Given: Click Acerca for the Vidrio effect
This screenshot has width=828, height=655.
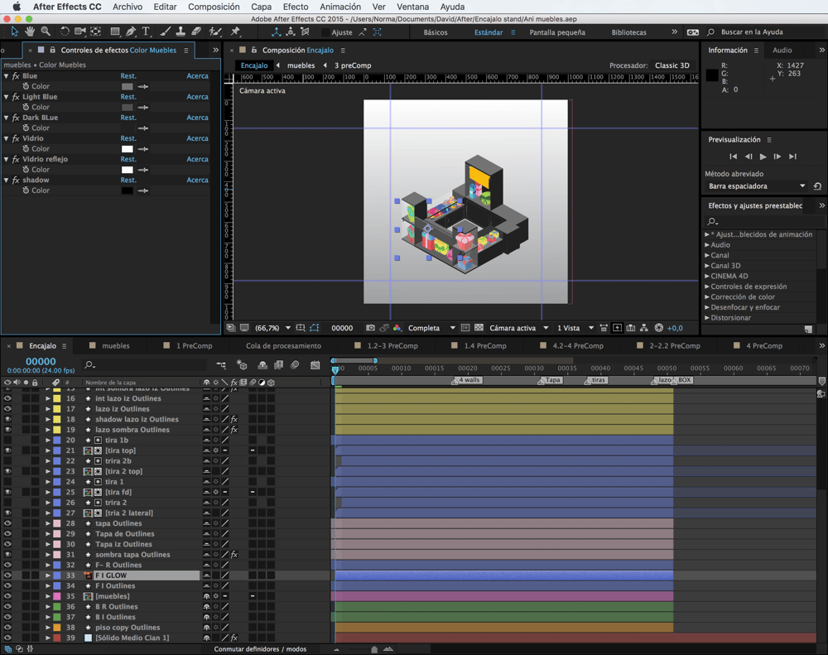Looking at the screenshot, I should tap(198, 138).
